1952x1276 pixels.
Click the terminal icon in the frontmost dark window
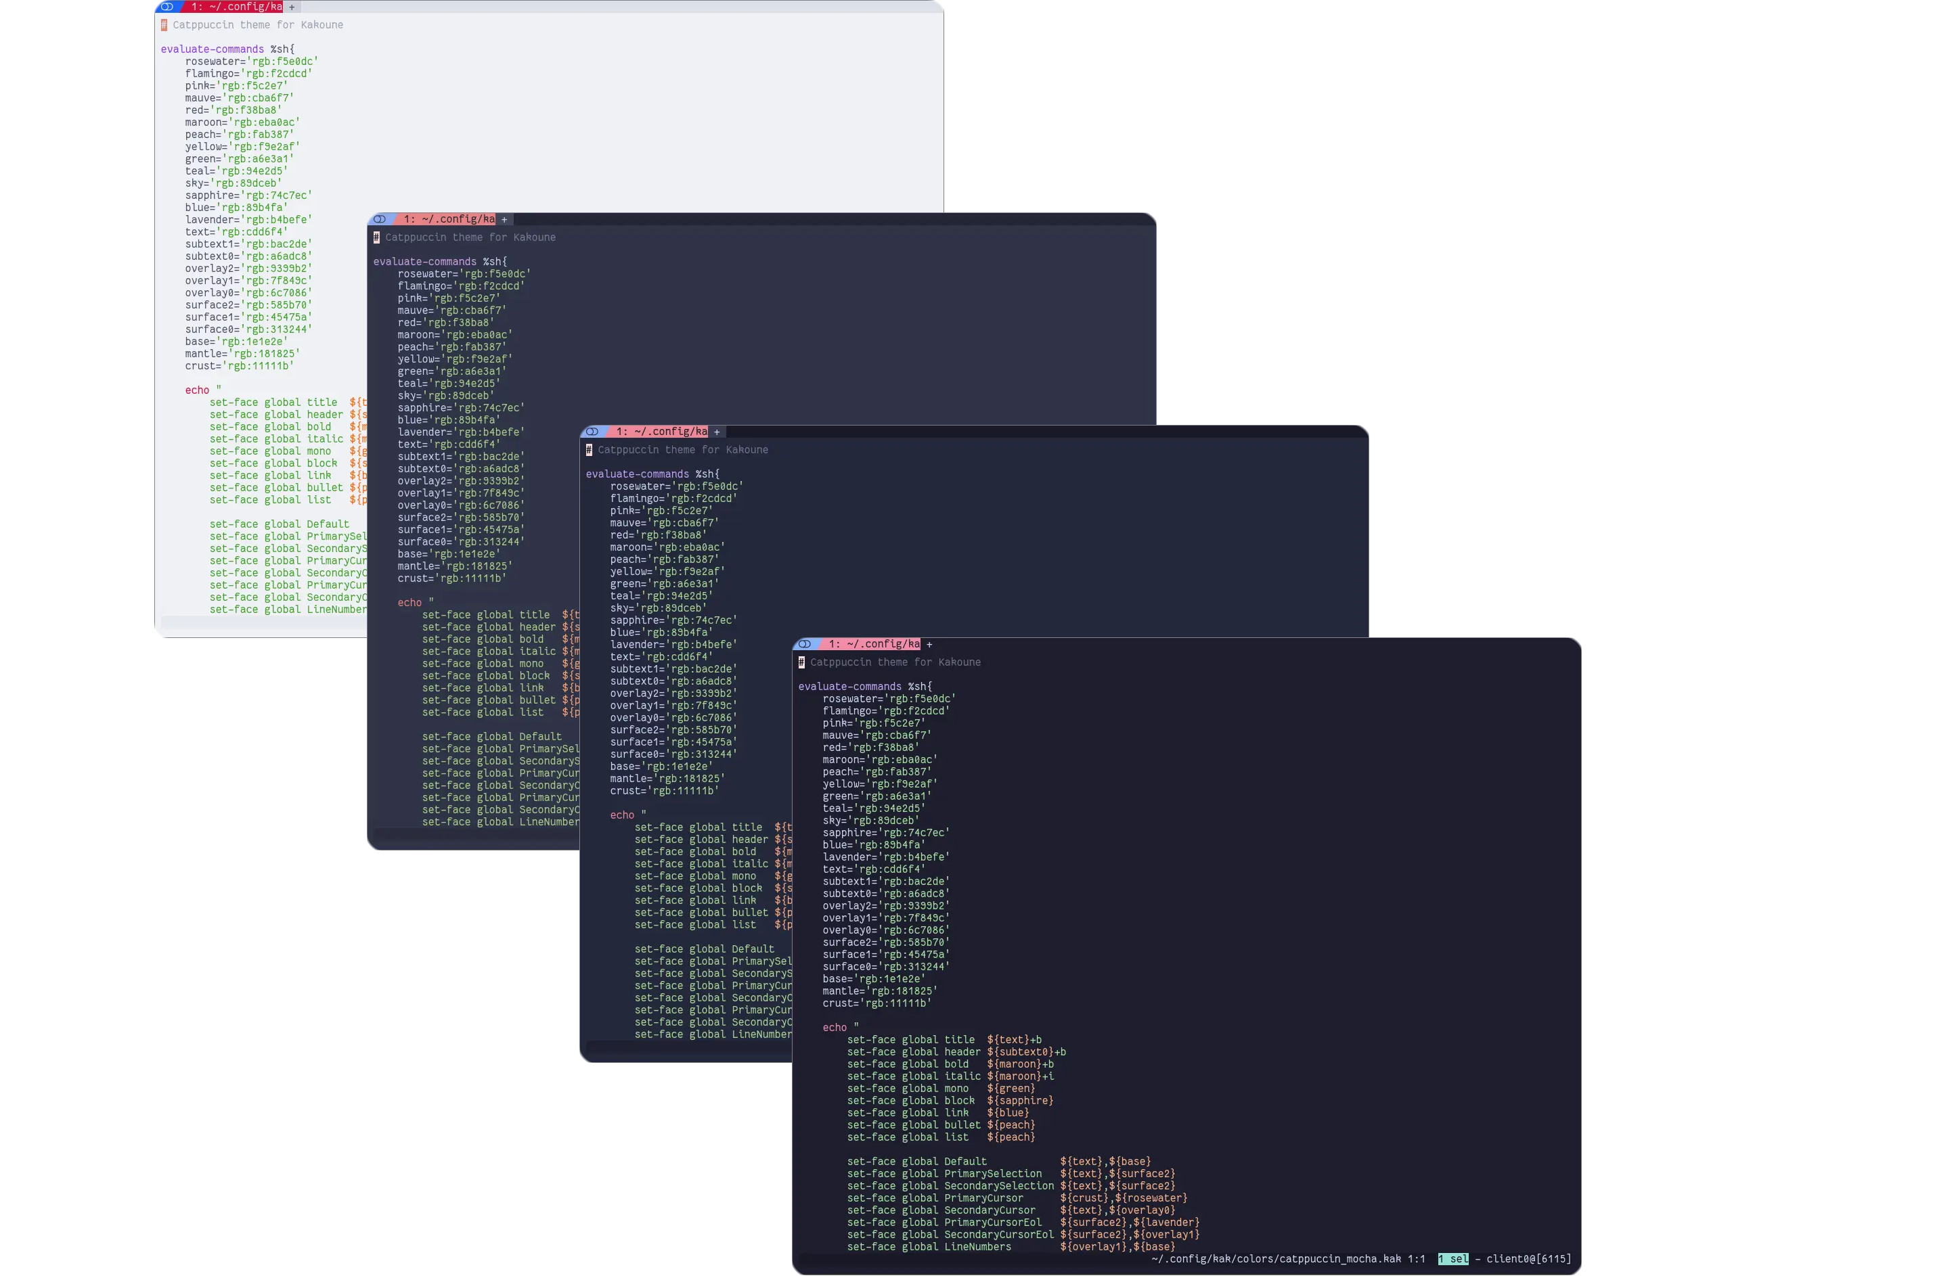pyautogui.click(x=805, y=645)
